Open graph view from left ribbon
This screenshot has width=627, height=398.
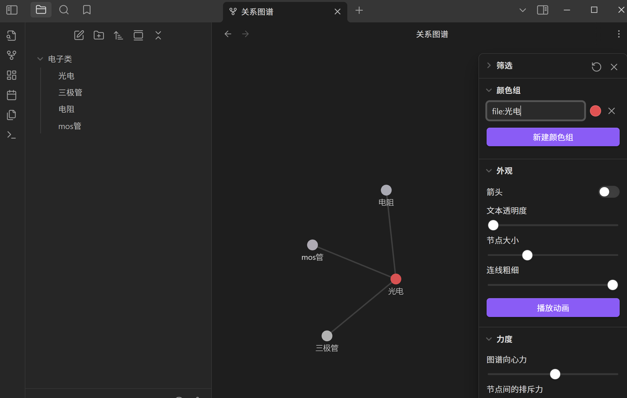(x=11, y=55)
